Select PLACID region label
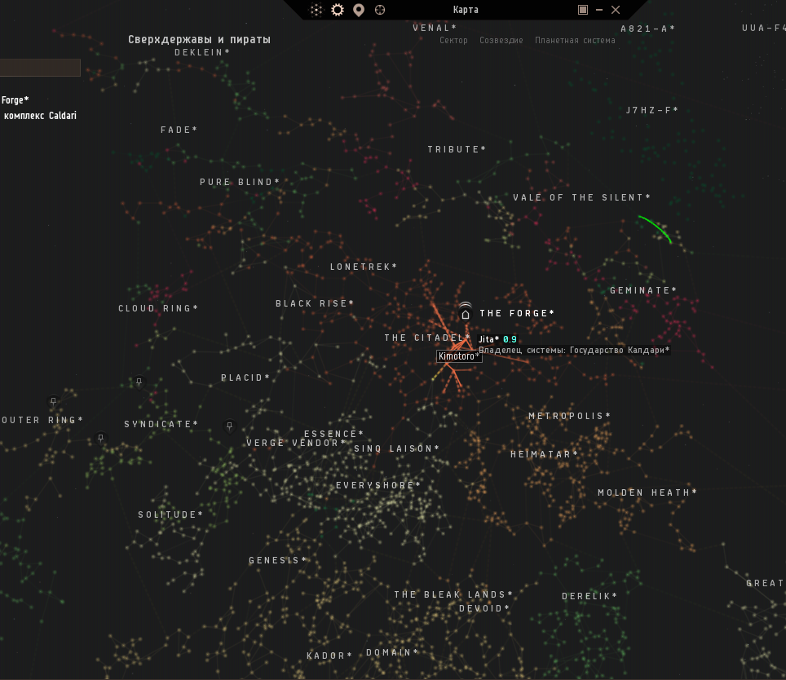 click(245, 378)
